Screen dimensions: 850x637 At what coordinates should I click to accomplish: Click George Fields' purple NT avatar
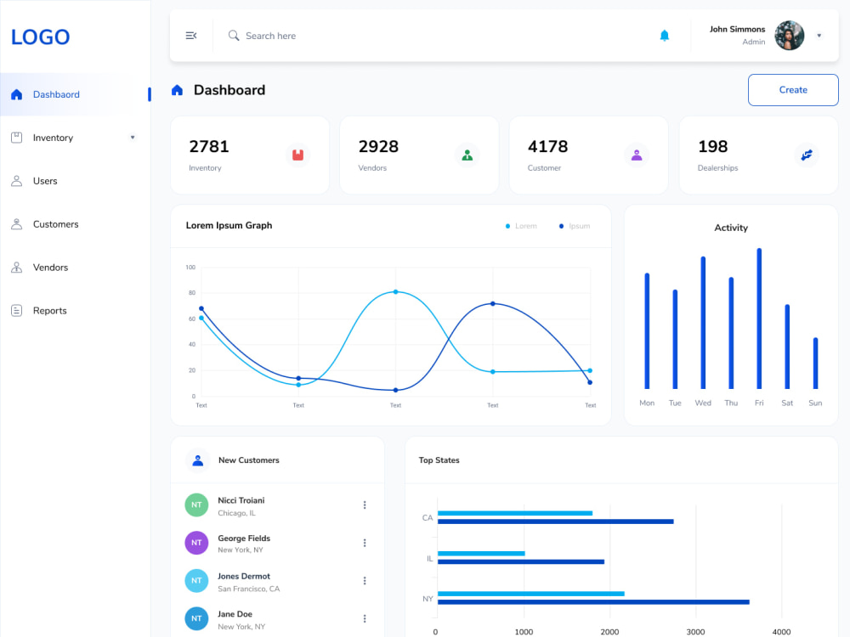196,543
